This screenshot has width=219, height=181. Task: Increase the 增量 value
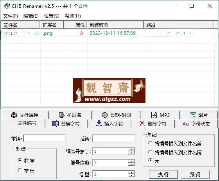tap(131, 172)
